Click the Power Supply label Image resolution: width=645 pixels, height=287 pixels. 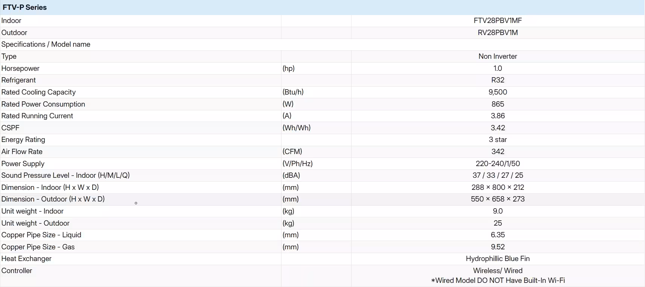(x=23, y=164)
